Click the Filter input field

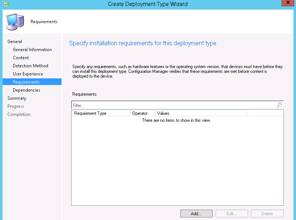click(166, 105)
